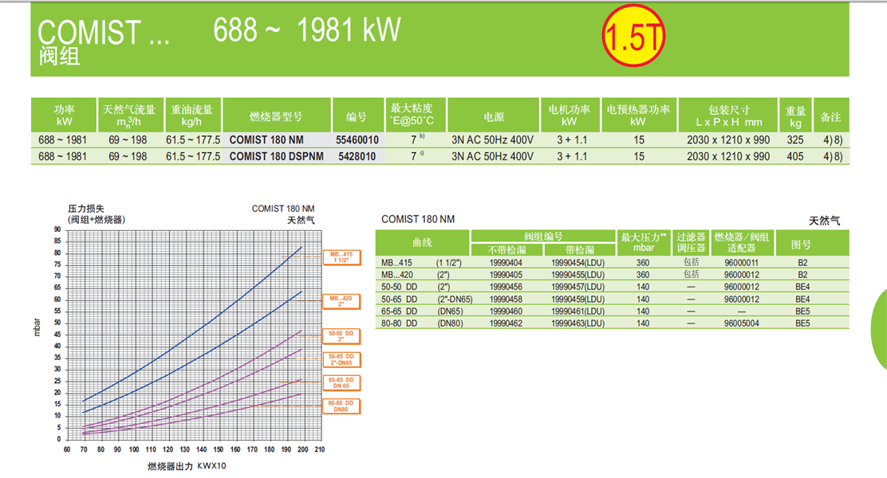Click part number "5428010"
887x478 pixels.
pyautogui.click(x=357, y=156)
